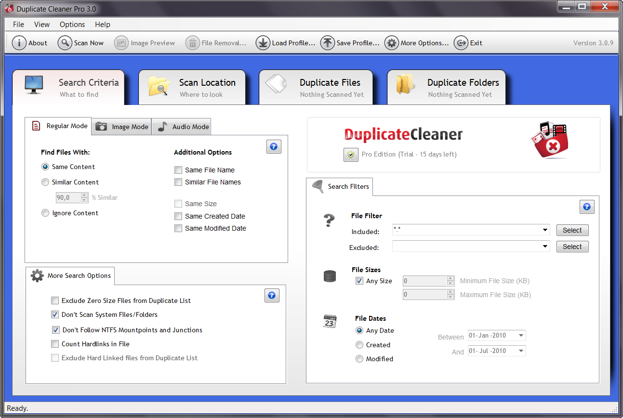Select the Any Date radio button
This screenshot has width=623, height=418.
(x=359, y=330)
